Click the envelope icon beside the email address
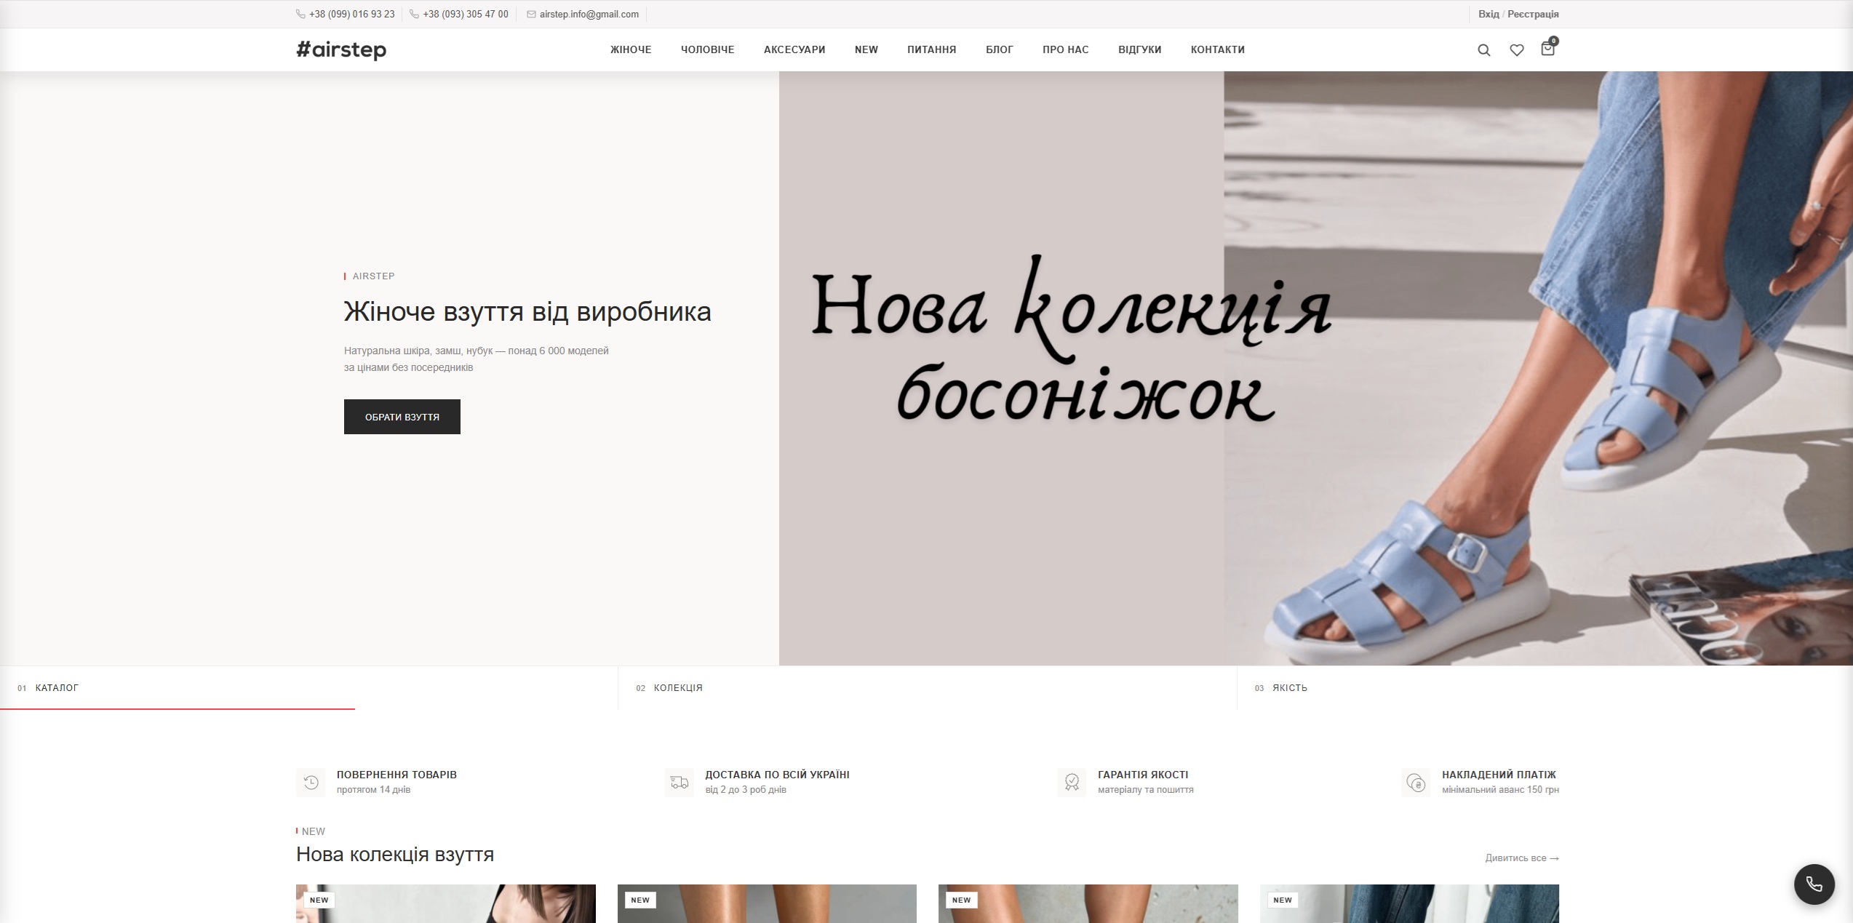 tap(530, 13)
